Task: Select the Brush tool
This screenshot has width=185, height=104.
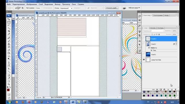Action: click(x=9, y=41)
